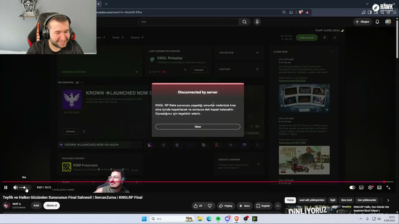
Task: Close the Disconnected by server dialog
Action: pos(198,127)
